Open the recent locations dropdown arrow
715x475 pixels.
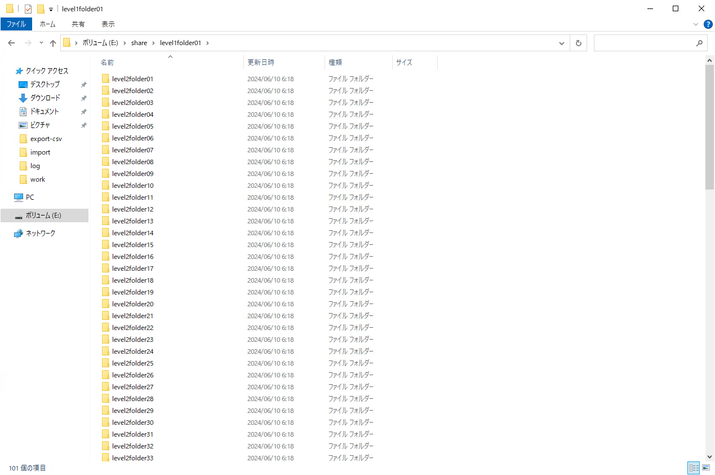click(x=41, y=43)
